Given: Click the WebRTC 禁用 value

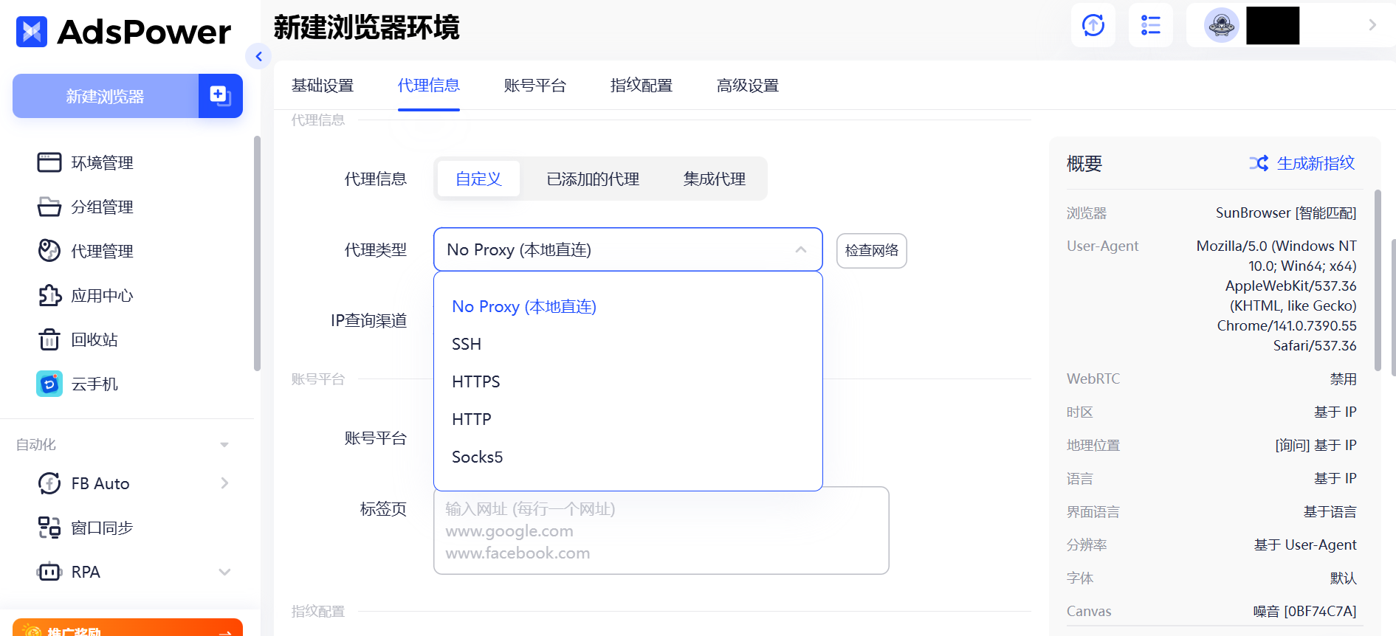Looking at the screenshot, I should coord(1344,379).
